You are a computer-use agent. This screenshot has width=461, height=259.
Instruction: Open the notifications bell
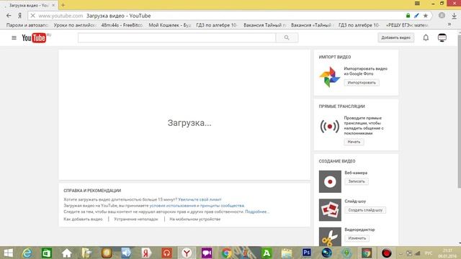point(426,37)
